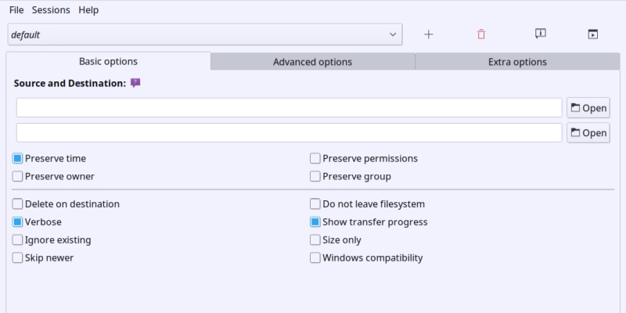Enable Windows compatibility checkbox

315,257
